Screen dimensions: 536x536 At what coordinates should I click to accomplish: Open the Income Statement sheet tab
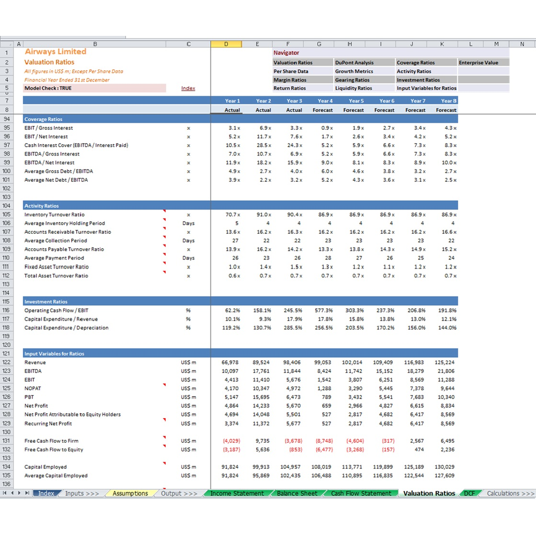click(x=237, y=493)
